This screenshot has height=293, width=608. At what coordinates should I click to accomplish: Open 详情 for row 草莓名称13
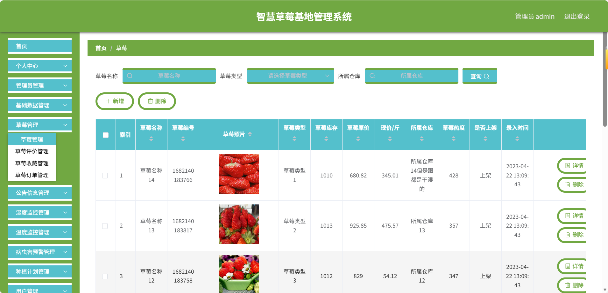click(572, 216)
